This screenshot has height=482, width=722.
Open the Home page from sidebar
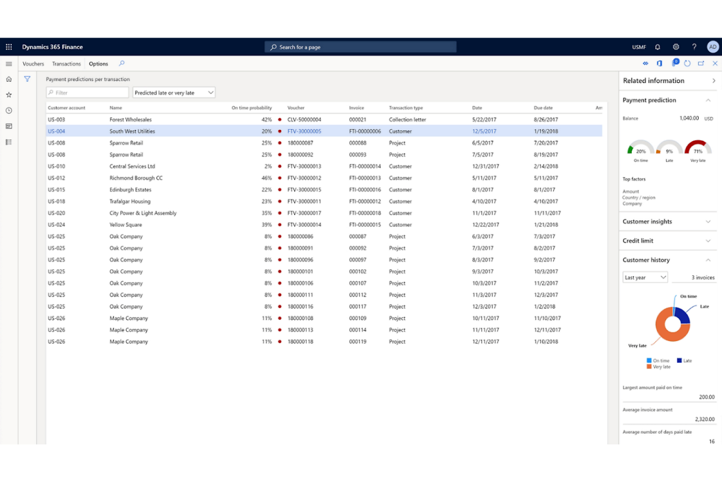click(x=8, y=79)
